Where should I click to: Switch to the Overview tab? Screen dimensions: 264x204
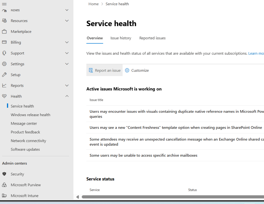(x=95, y=38)
